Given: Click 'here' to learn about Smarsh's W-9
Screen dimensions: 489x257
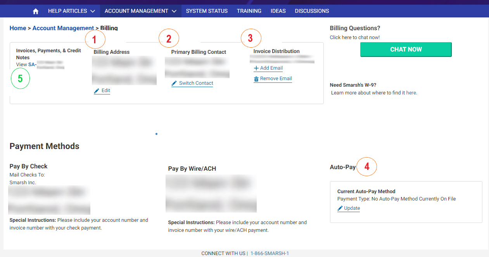Looking at the screenshot, I should [x=411, y=93].
